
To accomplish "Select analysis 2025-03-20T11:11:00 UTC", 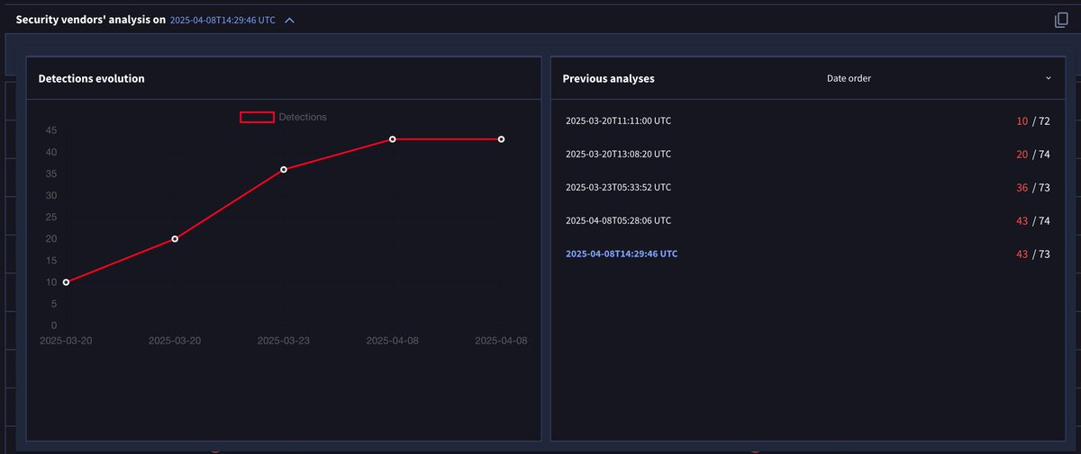I will [x=618, y=120].
